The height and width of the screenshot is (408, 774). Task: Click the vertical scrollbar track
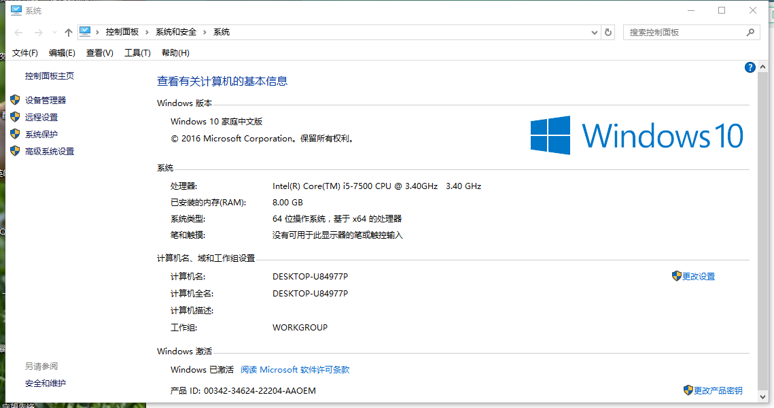762,232
